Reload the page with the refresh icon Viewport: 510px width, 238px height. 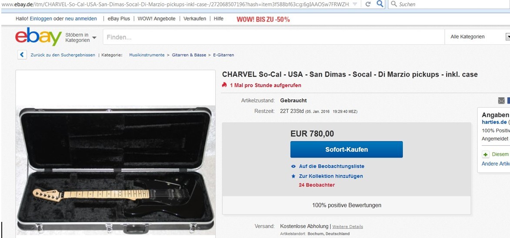click(368, 4)
